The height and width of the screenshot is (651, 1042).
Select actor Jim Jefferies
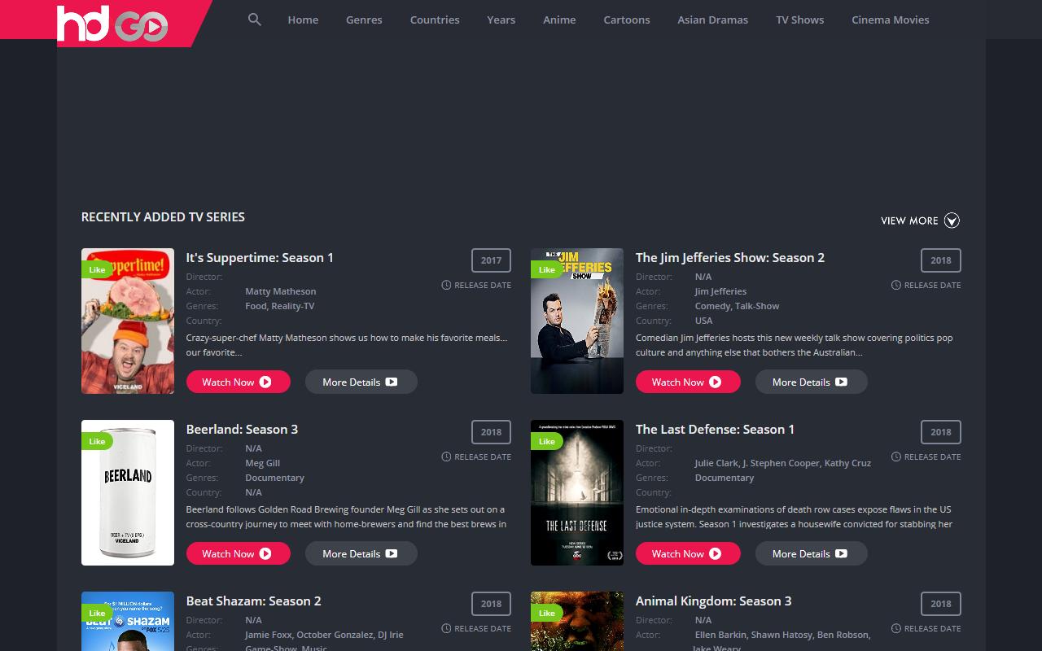point(720,291)
